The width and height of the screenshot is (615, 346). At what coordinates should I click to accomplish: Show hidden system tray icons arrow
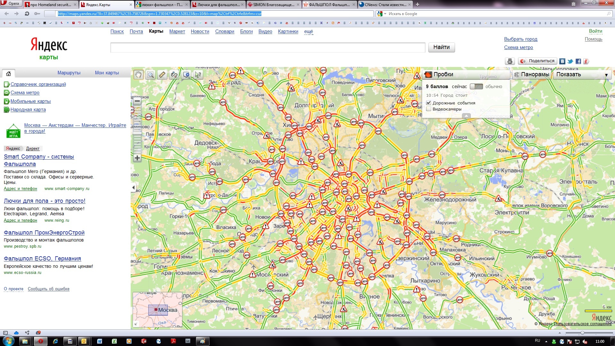[x=546, y=342]
